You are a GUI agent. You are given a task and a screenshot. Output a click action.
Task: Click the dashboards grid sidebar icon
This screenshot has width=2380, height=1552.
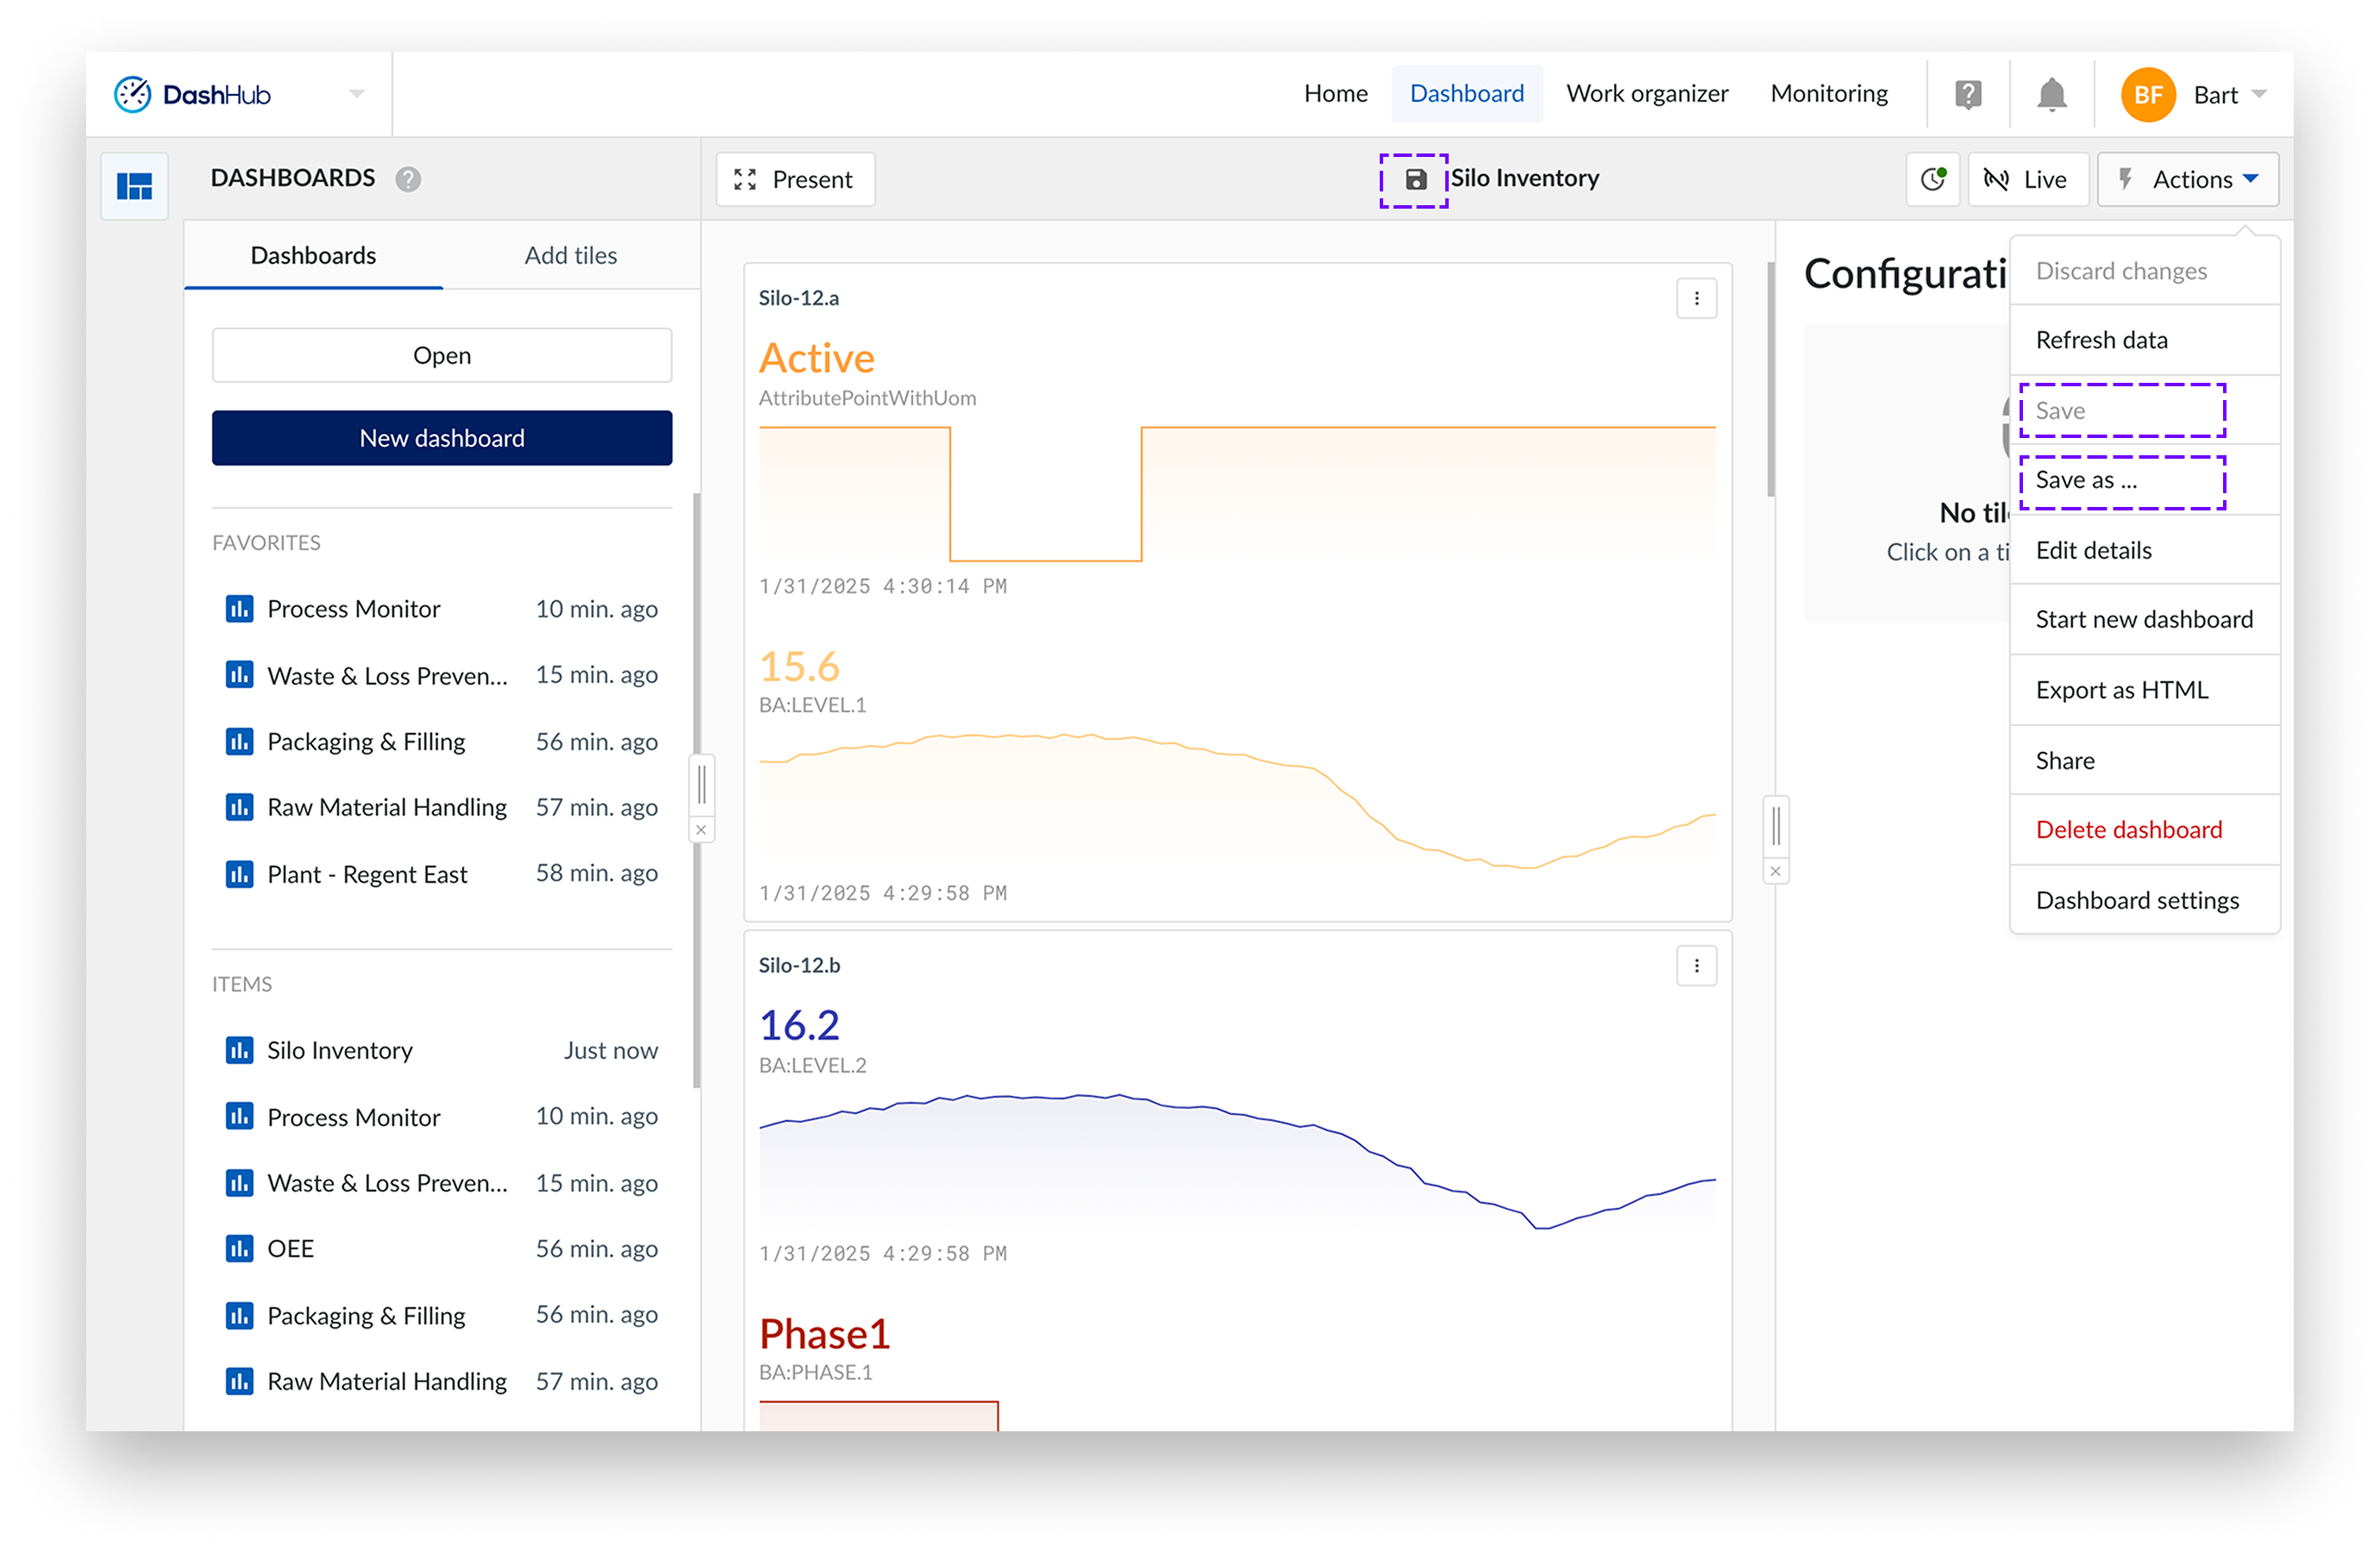(x=134, y=186)
